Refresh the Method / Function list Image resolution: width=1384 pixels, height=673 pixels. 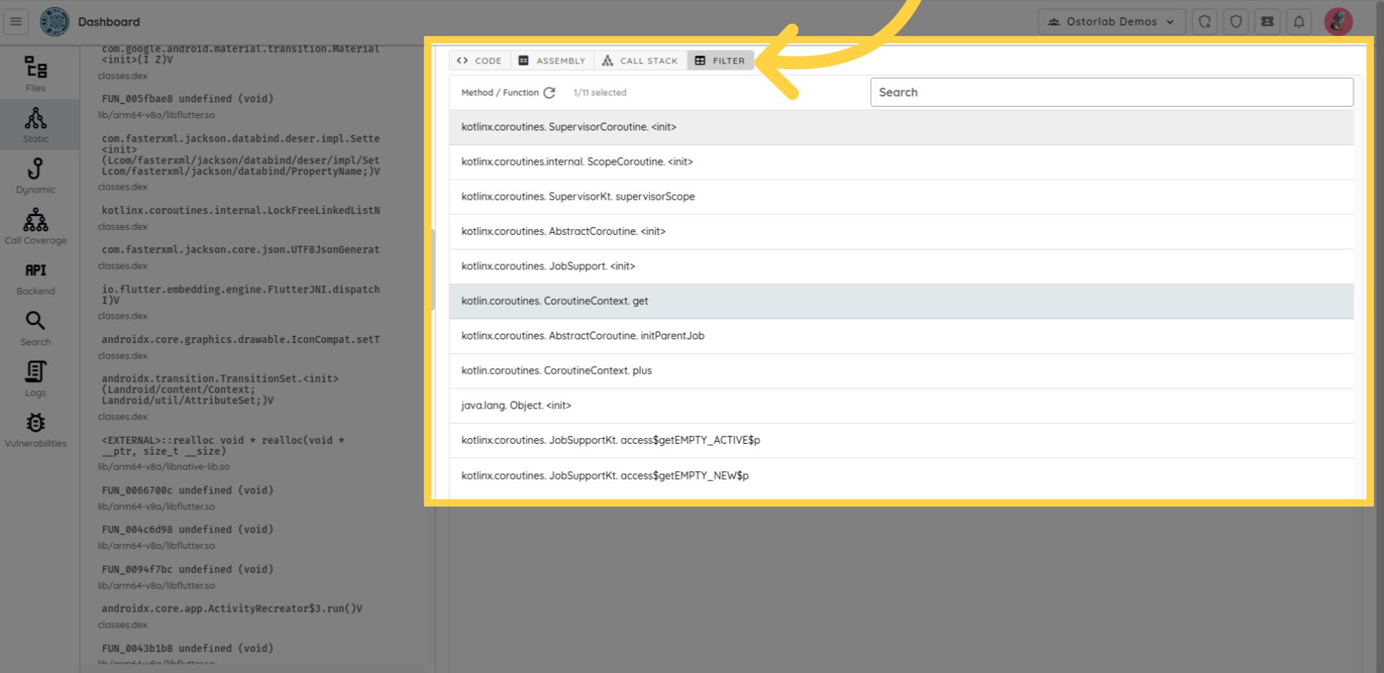click(549, 93)
